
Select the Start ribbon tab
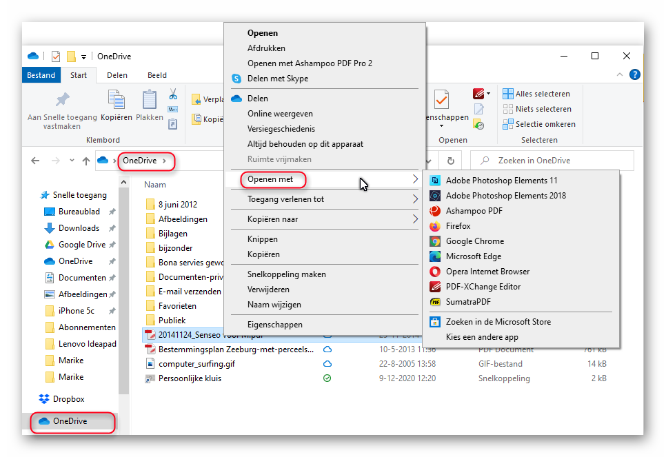pos(79,75)
